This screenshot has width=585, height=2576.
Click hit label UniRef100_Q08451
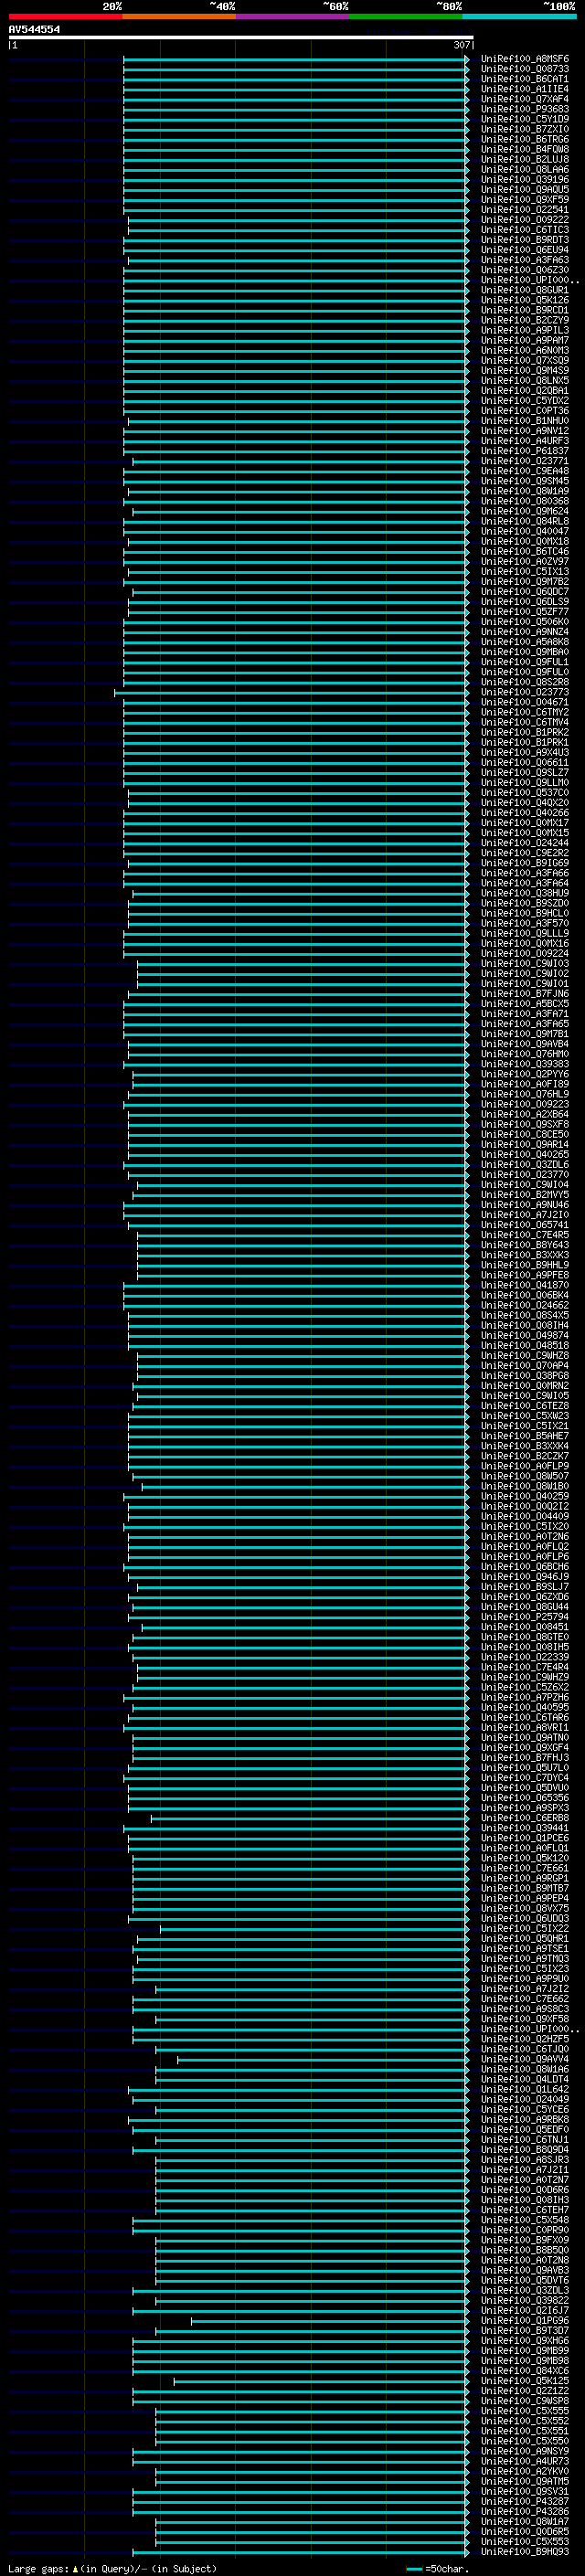[x=525, y=1628]
